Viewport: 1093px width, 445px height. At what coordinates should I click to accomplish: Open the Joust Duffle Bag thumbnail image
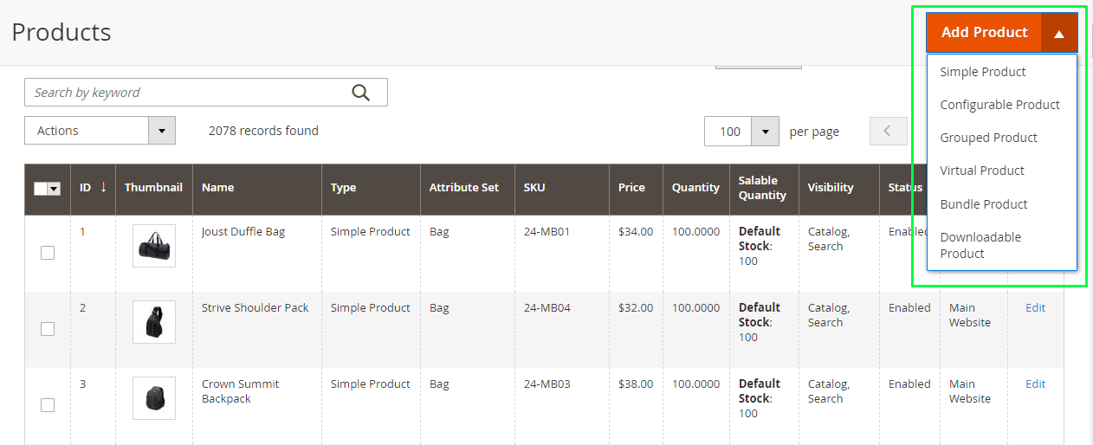(x=154, y=246)
